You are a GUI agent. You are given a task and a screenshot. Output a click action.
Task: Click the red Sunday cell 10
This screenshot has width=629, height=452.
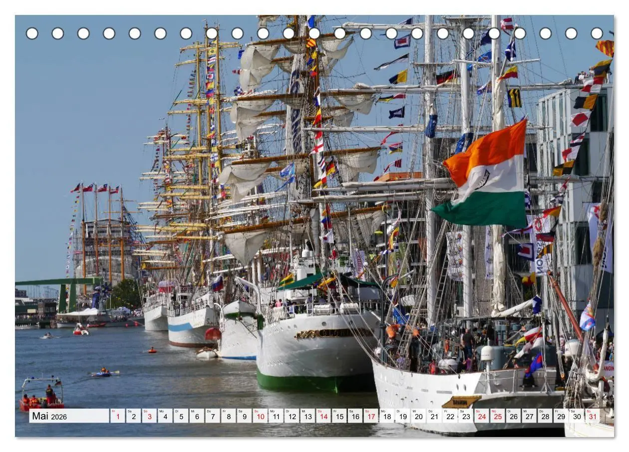pyautogui.click(x=260, y=416)
